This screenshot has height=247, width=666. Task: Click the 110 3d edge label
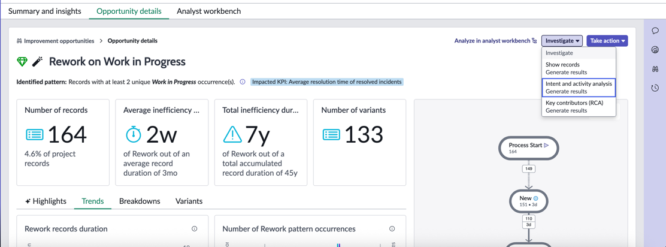pos(528,221)
